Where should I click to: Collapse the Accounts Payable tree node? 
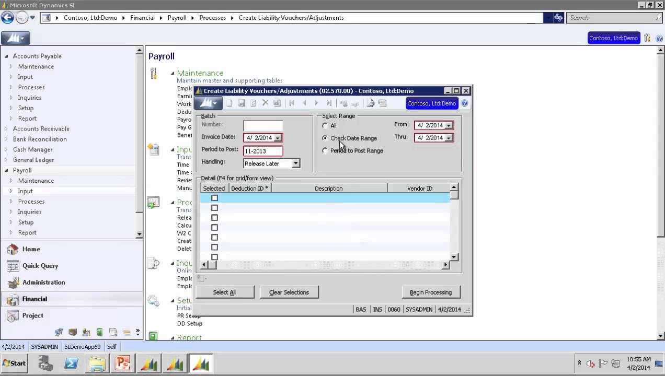[x=6, y=56]
